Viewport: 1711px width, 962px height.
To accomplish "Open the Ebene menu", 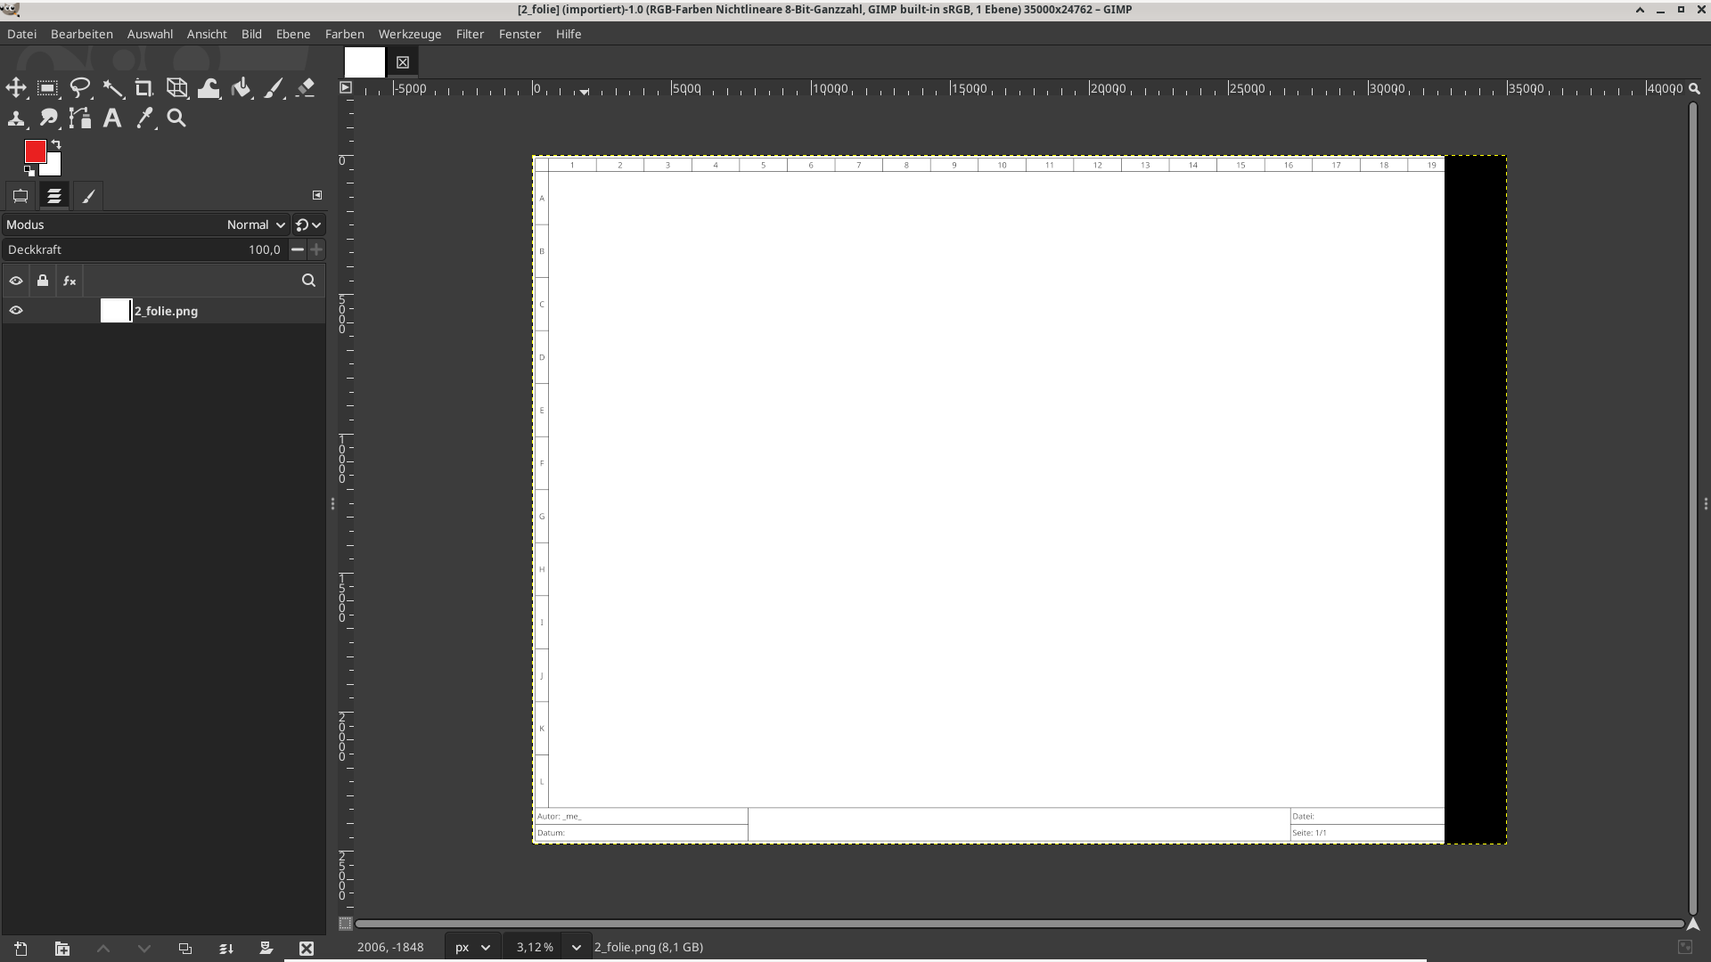I will coord(292,34).
